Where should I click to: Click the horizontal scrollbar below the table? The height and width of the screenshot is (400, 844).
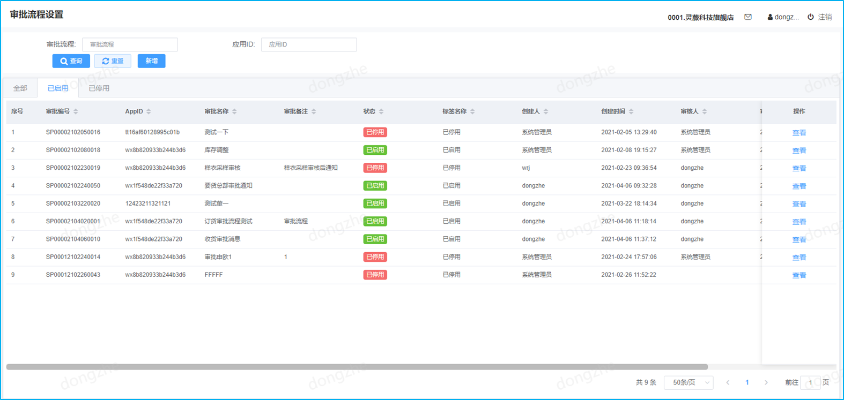[357, 367]
